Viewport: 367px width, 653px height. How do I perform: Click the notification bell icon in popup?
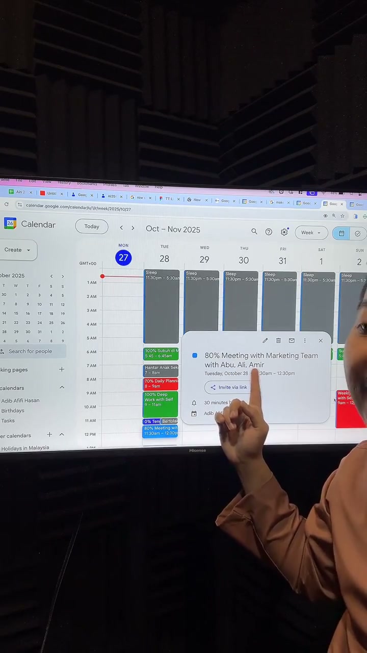(x=194, y=403)
